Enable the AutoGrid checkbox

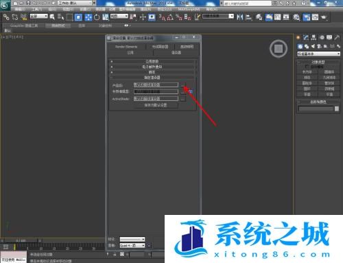click(307, 67)
